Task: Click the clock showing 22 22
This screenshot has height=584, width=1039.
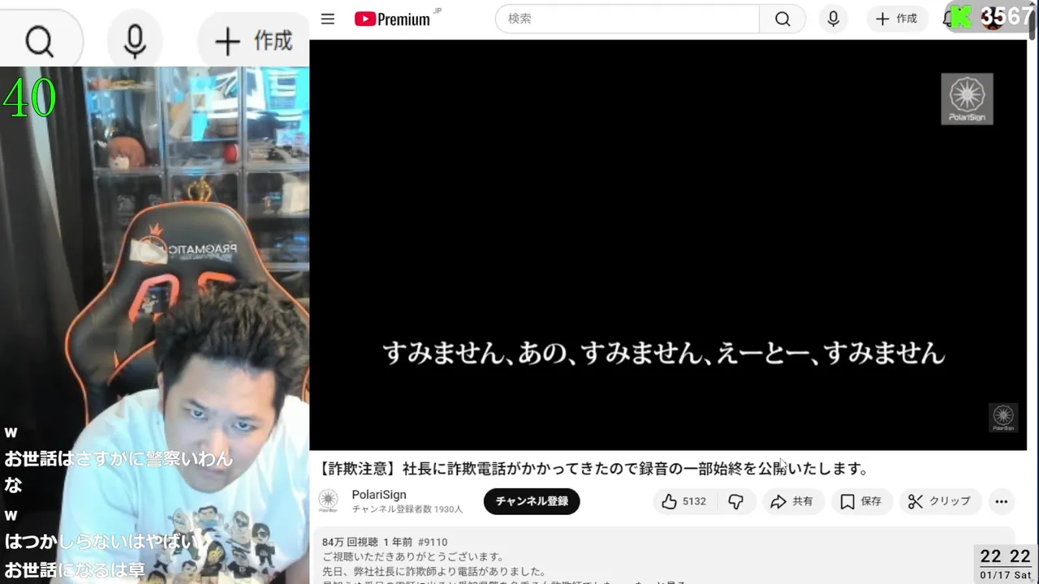Action: [1006, 556]
